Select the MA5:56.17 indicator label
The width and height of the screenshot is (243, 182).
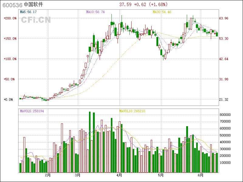coord(28,12)
